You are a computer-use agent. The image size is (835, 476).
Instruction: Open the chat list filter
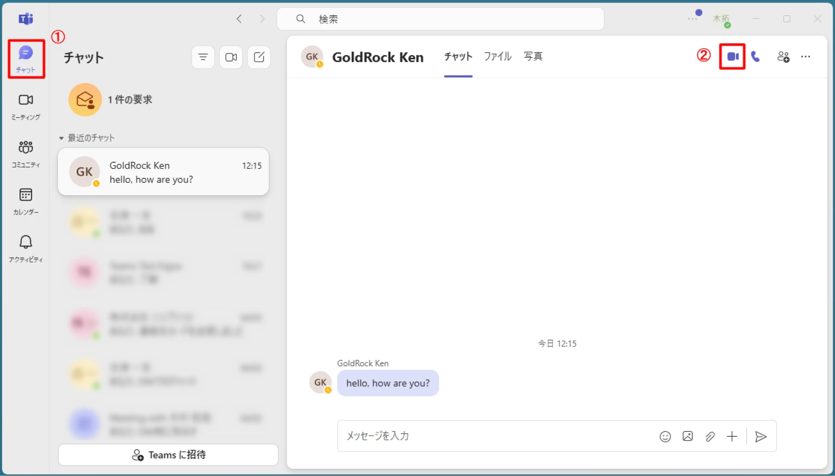(203, 57)
